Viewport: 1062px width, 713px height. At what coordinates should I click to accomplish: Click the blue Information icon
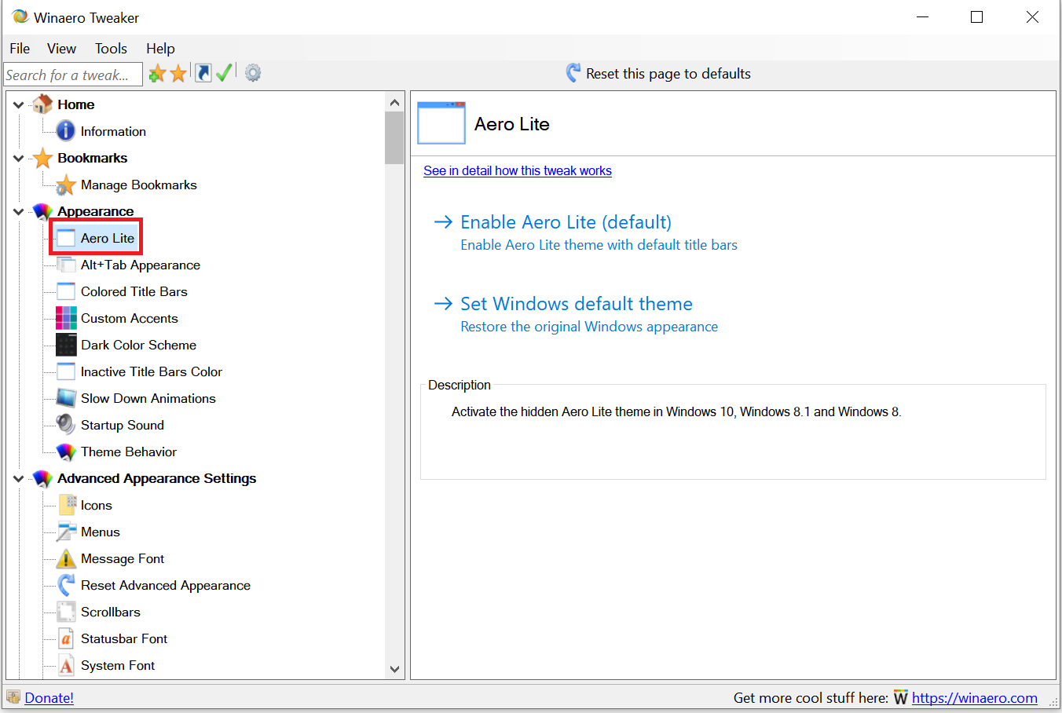66,131
